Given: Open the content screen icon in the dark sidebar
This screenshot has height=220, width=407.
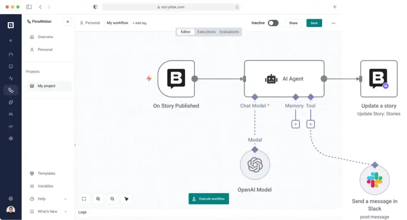Looking at the screenshot, I should 11,67.
